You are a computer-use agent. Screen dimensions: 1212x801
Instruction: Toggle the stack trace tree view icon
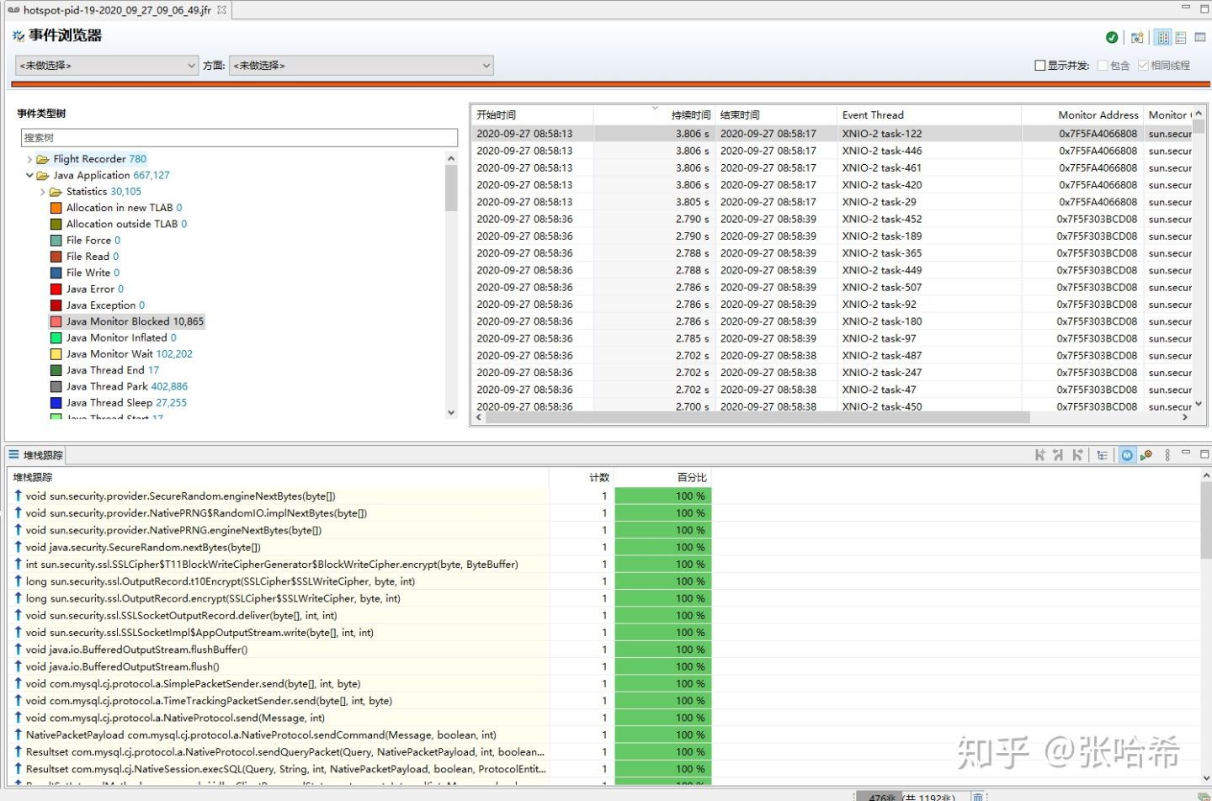(x=1102, y=455)
